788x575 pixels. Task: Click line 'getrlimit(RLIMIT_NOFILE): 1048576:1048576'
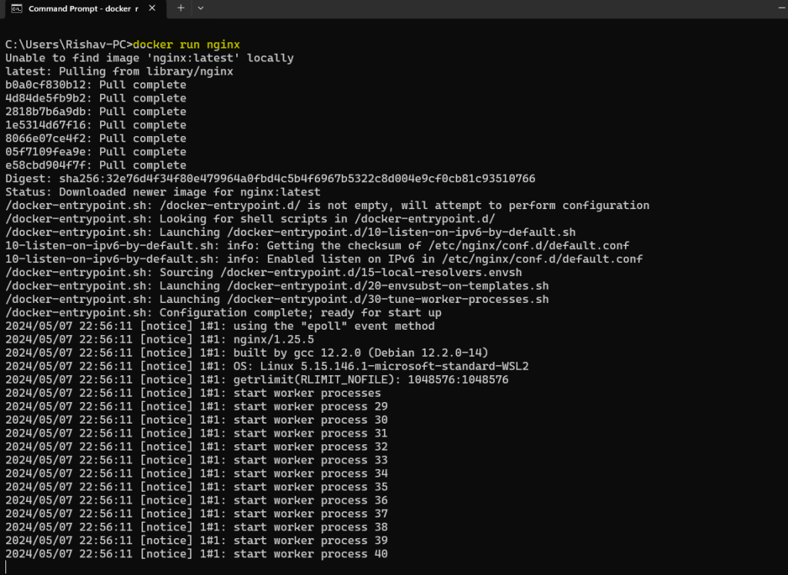pyautogui.click(x=257, y=380)
